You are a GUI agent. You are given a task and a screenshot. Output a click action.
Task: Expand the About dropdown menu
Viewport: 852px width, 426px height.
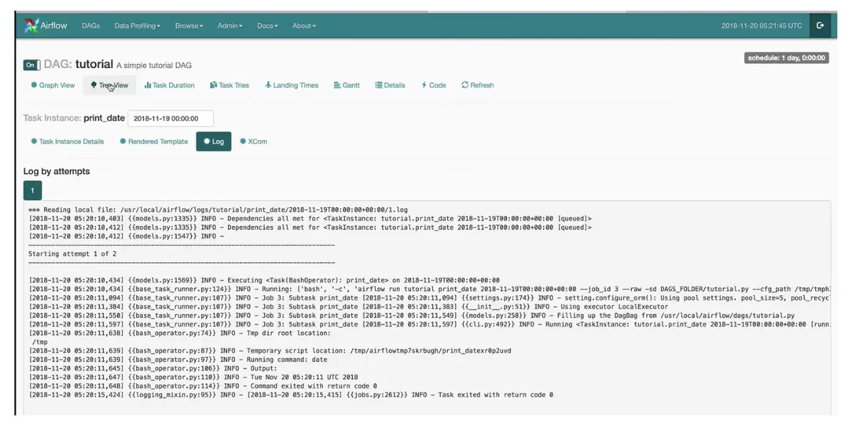(x=304, y=26)
